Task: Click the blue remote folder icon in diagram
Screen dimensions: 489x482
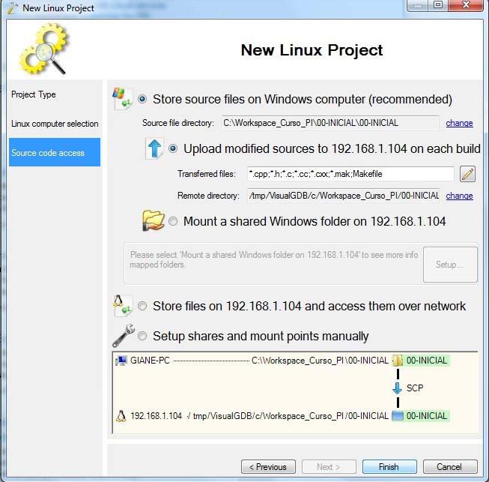Action: tap(398, 416)
